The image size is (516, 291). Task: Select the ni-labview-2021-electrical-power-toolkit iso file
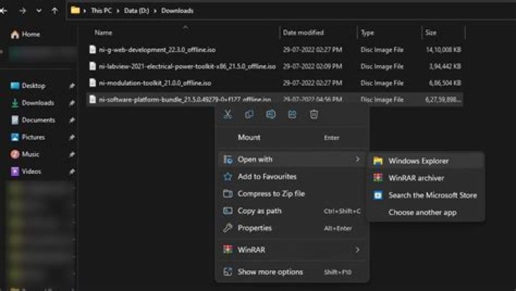point(274,66)
